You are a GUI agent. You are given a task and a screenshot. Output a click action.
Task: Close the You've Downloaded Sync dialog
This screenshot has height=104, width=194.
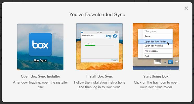pos(186,8)
